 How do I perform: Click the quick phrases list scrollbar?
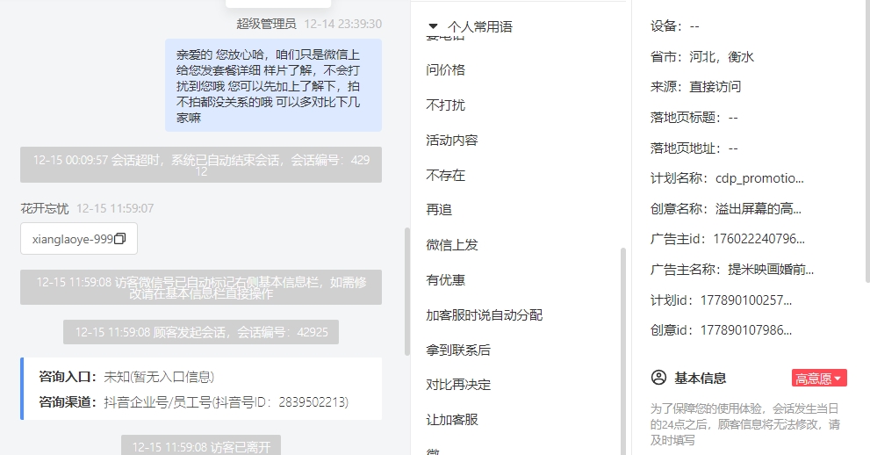tap(623, 350)
